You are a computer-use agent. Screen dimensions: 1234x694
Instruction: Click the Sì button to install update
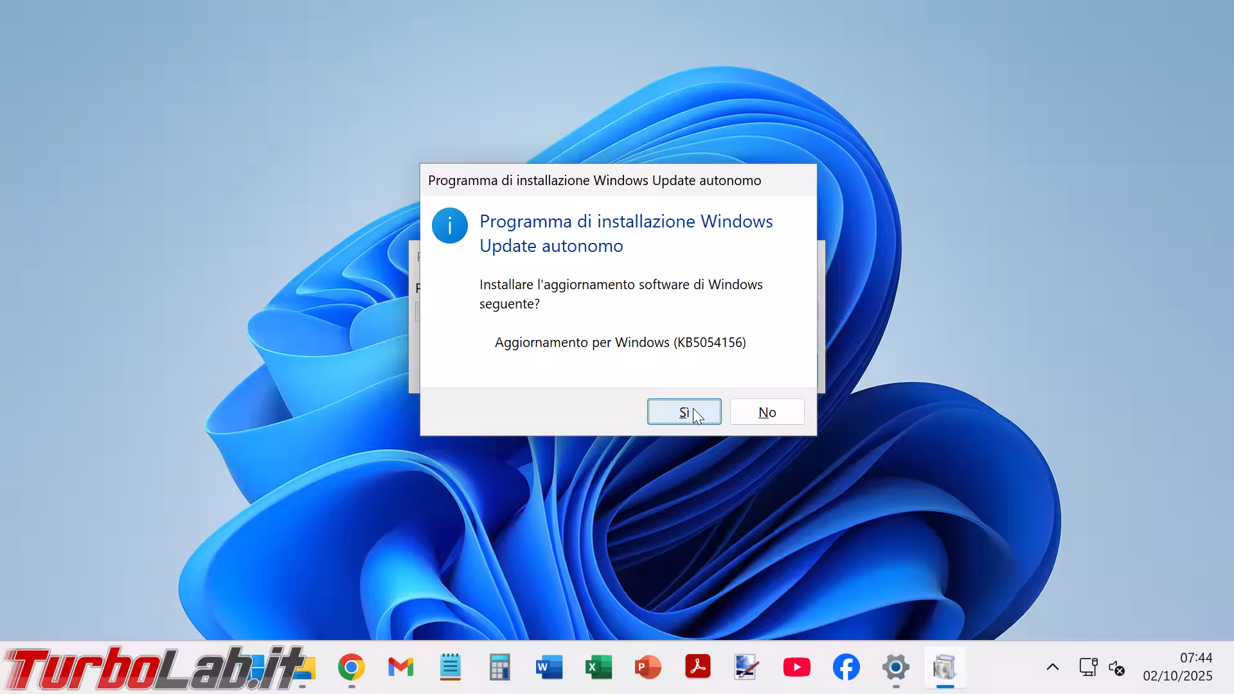coord(684,412)
